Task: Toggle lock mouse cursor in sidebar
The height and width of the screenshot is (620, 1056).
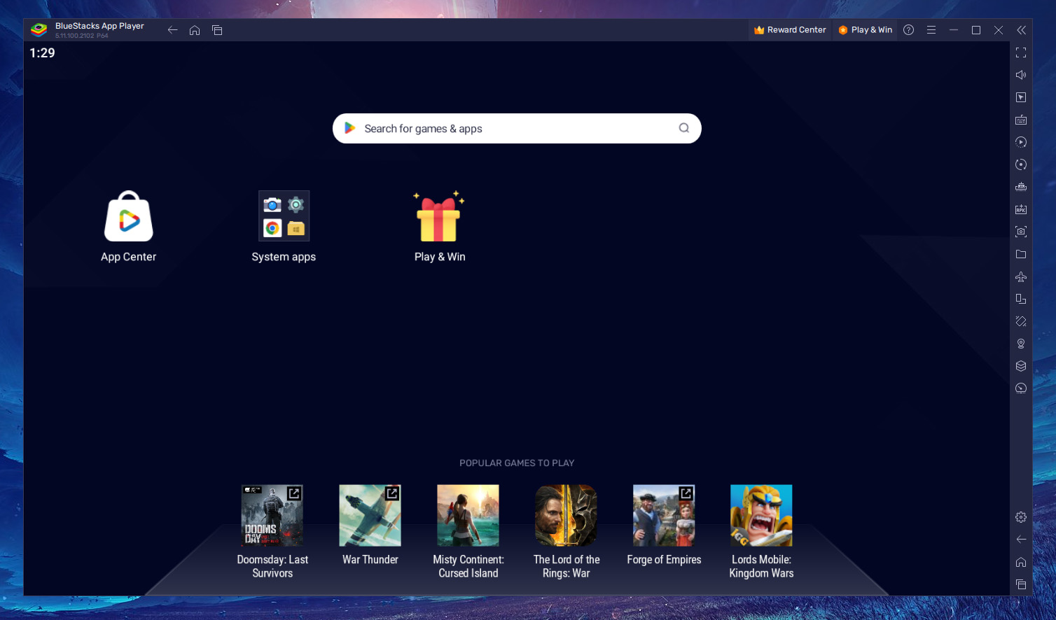Action: point(1021,97)
